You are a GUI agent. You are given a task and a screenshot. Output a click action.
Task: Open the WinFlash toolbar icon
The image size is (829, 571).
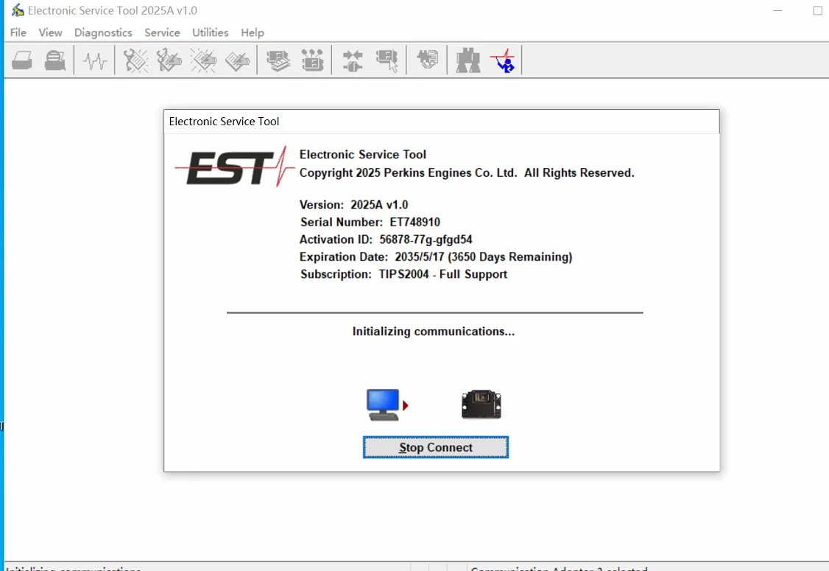tap(427, 59)
